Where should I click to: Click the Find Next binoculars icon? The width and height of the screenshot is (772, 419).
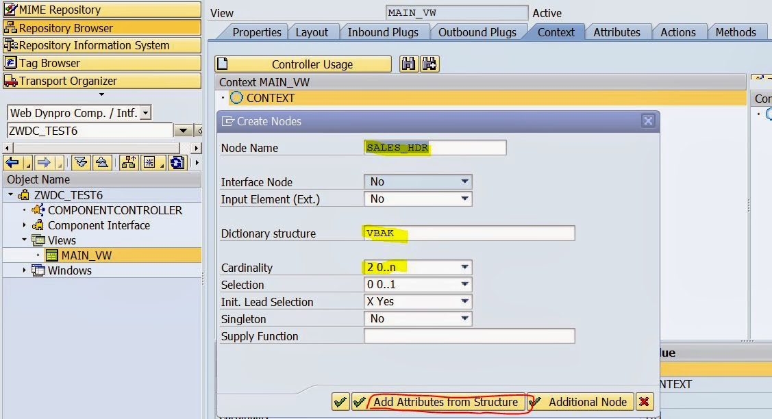429,64
